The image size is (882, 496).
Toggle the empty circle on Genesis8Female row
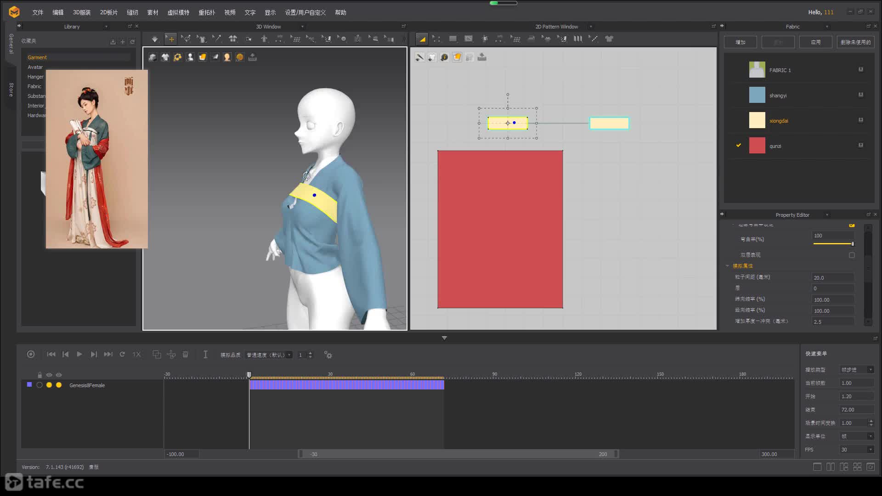40,385
